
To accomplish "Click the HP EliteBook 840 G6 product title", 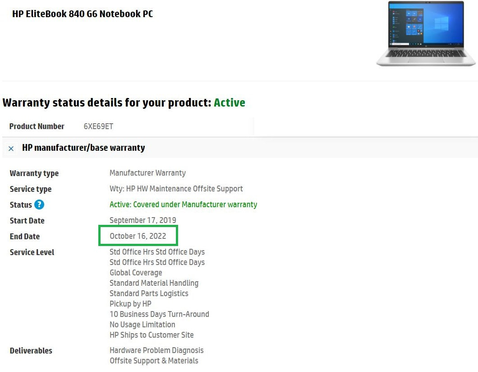I will 83,14.
